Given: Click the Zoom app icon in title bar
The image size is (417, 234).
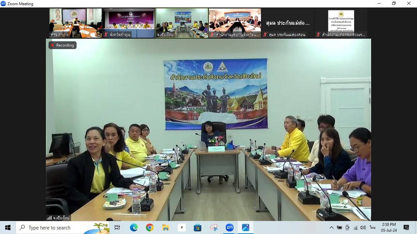Looking at the screenshot, I should pos(3,4).
